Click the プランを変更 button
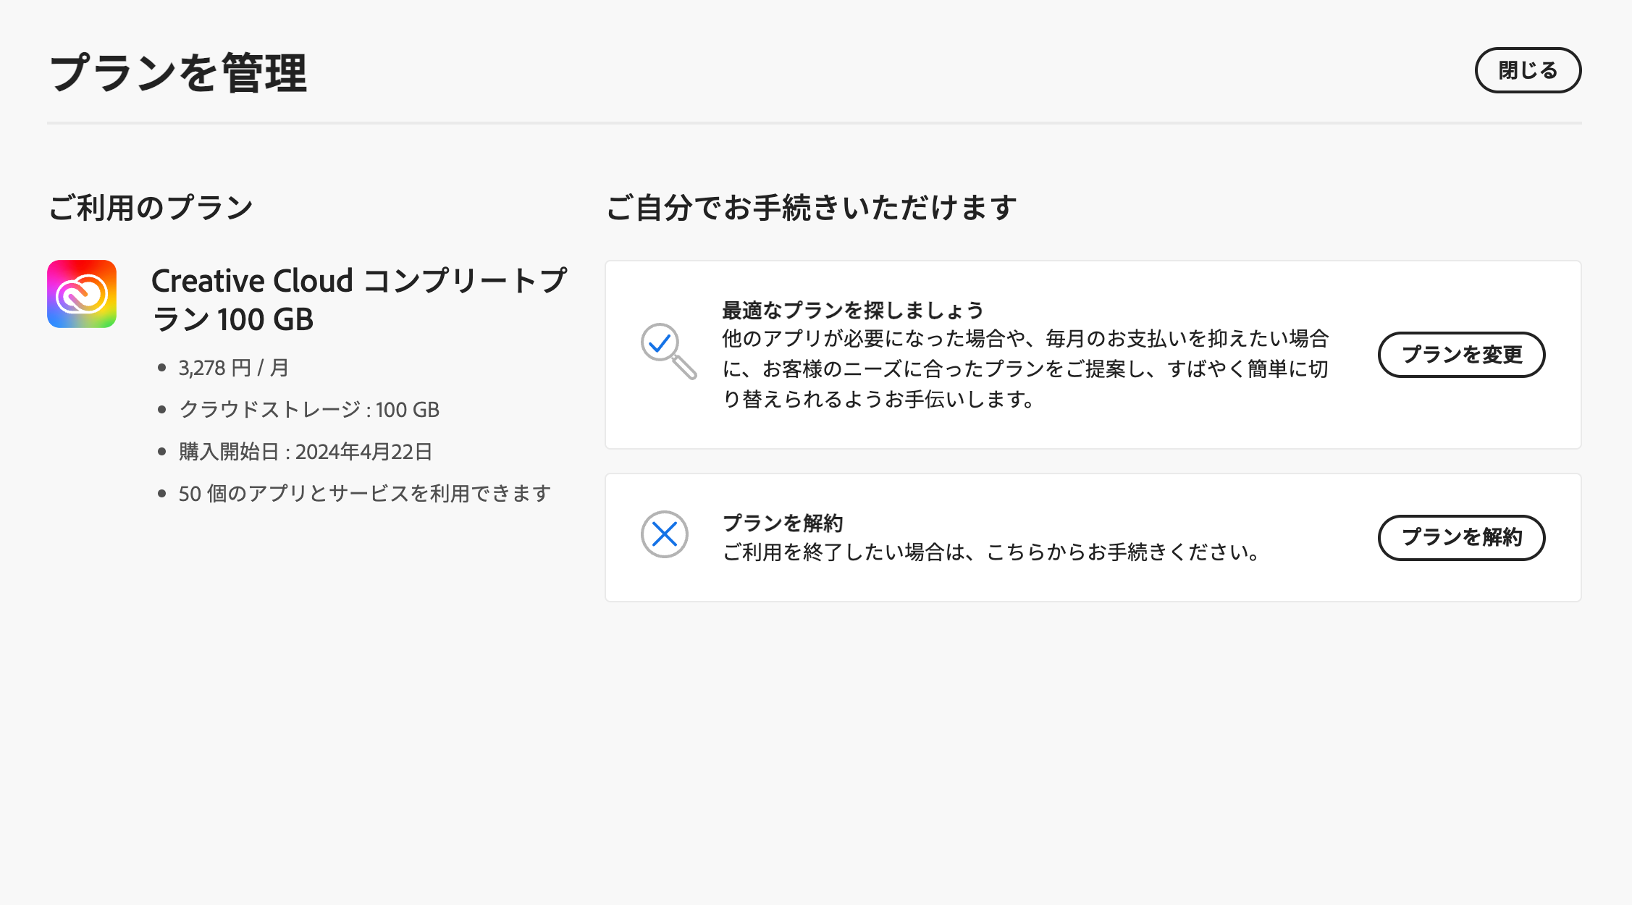The image size is (1632, 905). [1461, 355]
